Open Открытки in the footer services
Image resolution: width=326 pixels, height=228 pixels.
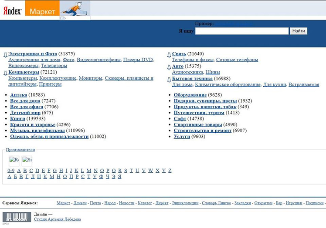[x=263, y=203]
